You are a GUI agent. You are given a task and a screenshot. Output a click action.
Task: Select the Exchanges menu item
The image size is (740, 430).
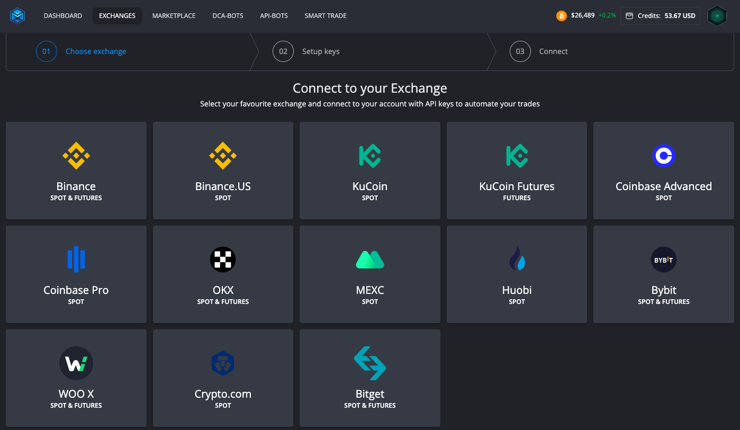(x=117, y=16)
